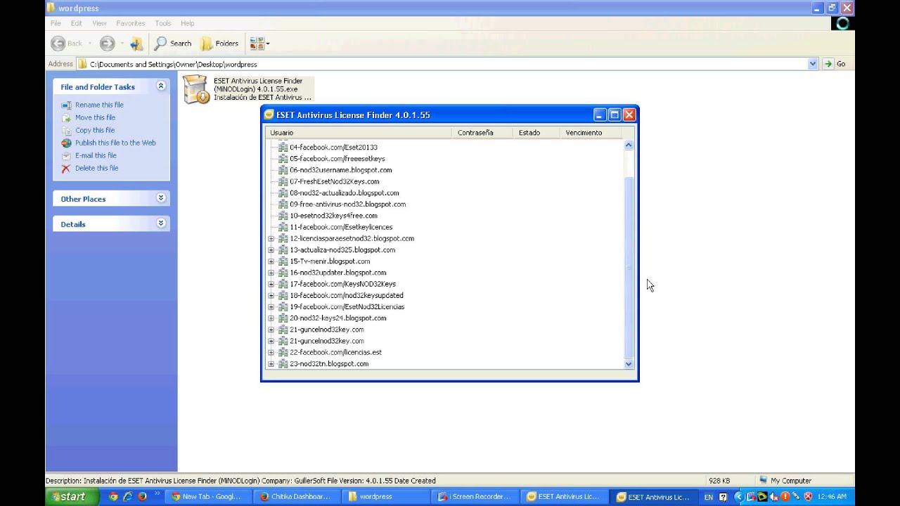Screen dimensions: 900x506
Task: Click the license list vertical scrollbar thumb
Action: tap(629, 267)
